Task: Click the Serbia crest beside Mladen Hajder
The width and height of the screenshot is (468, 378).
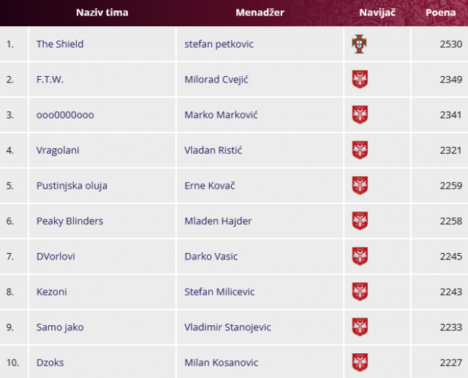Action: point(359,221)
